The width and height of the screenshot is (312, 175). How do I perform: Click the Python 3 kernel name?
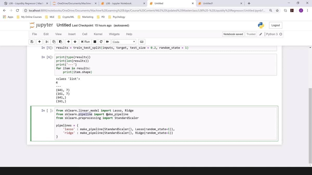coord(272,34)
